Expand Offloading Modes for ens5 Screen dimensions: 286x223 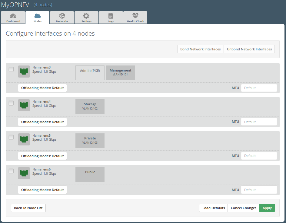click(42, 156)
